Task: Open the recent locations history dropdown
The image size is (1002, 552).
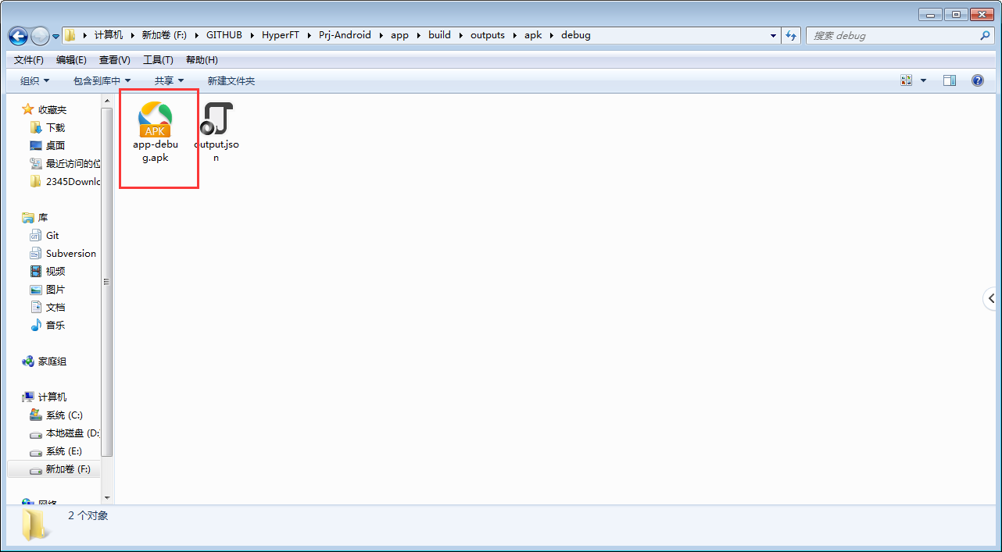Action: click(x=56, y=36)
